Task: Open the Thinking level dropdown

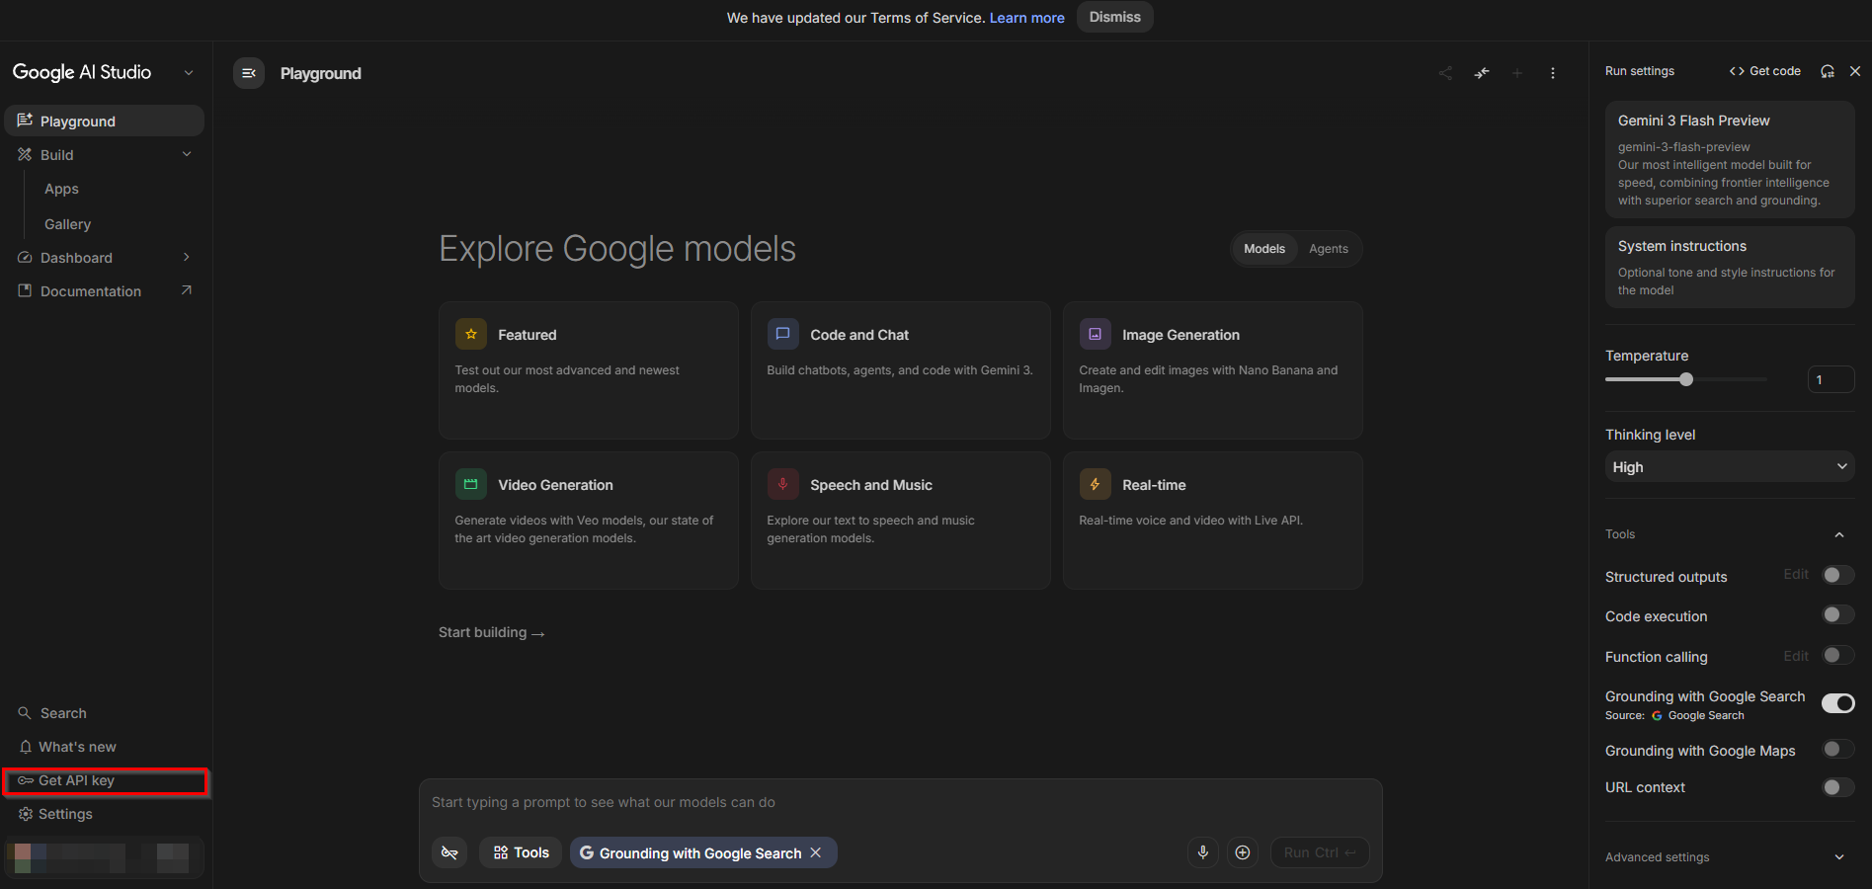Action: (x=1729, y=466)
